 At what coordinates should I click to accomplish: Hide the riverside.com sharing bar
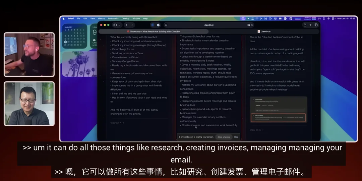coord(236,137)
